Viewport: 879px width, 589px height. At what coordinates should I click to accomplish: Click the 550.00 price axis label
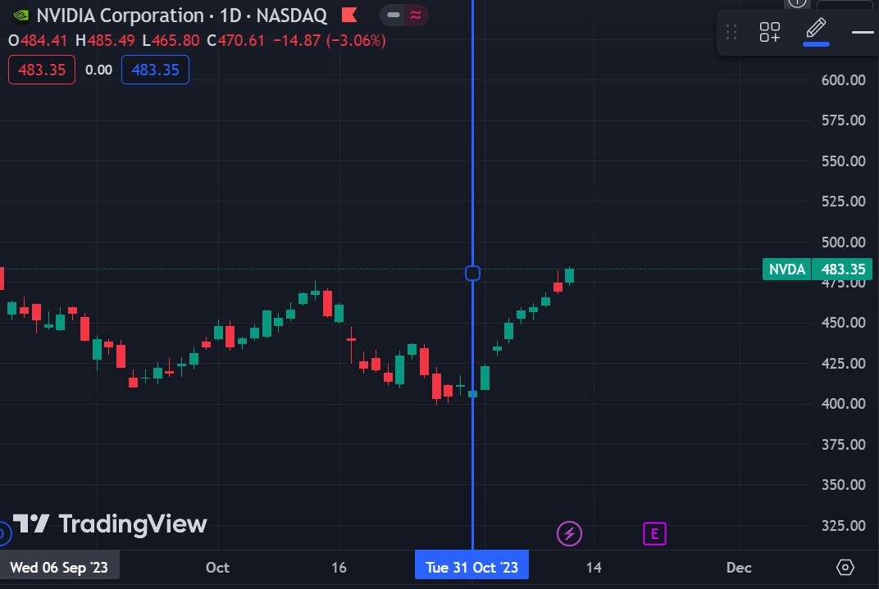click(843, 161)
